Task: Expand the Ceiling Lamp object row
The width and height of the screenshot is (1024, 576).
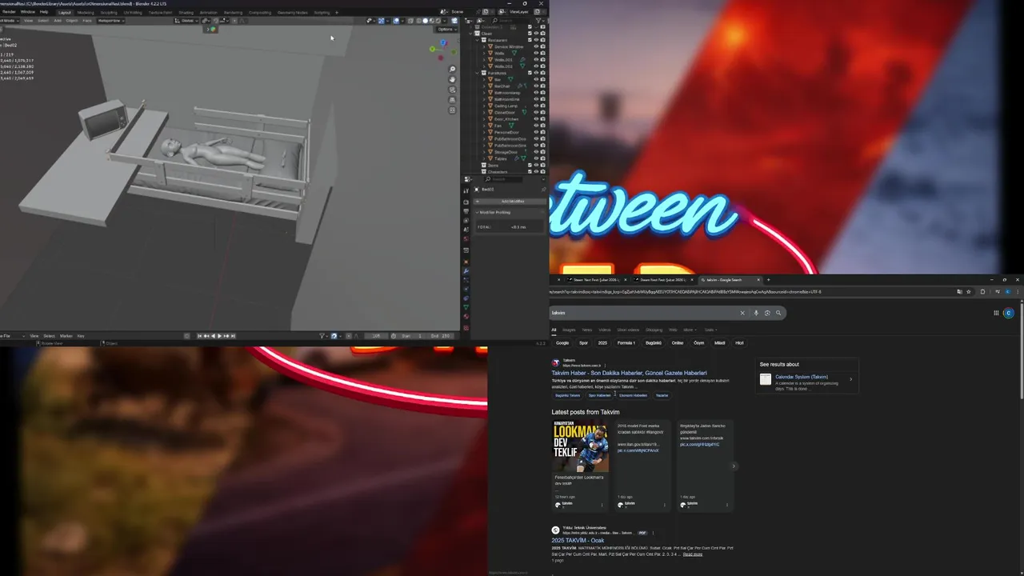Action: point(484,106)
